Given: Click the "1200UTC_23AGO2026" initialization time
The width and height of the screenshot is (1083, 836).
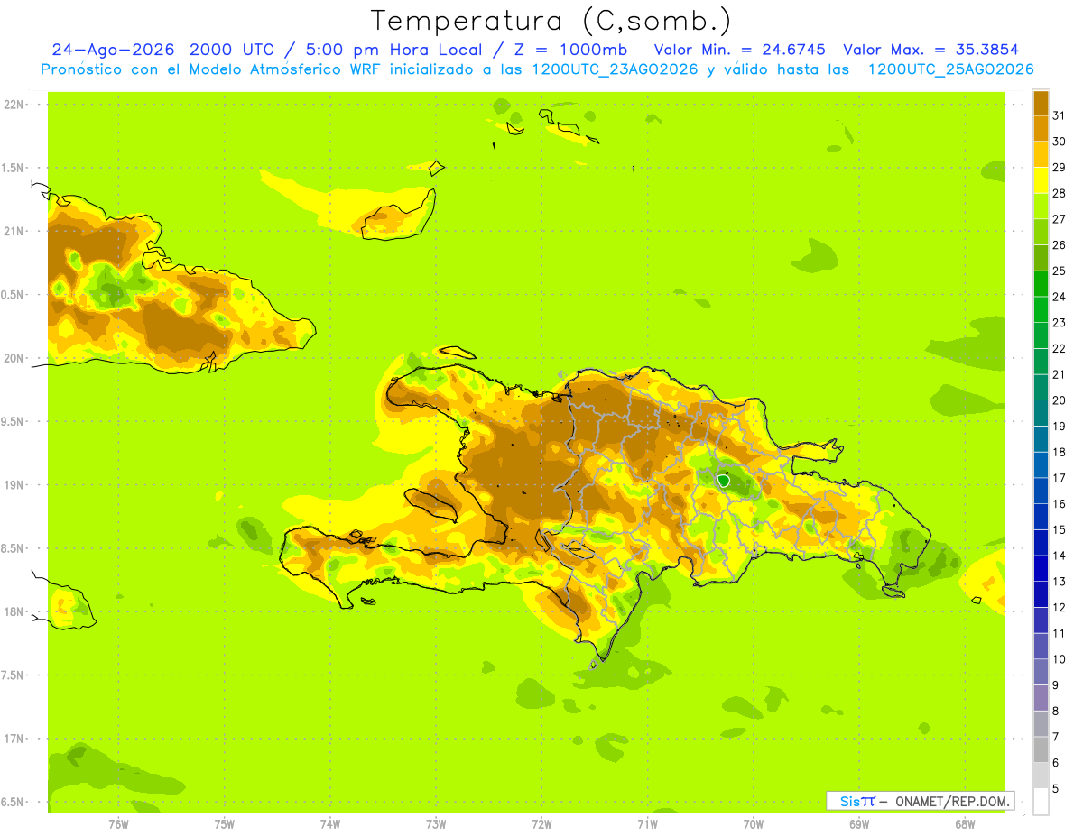Looking at the screenshot, I should click(614, 69).
